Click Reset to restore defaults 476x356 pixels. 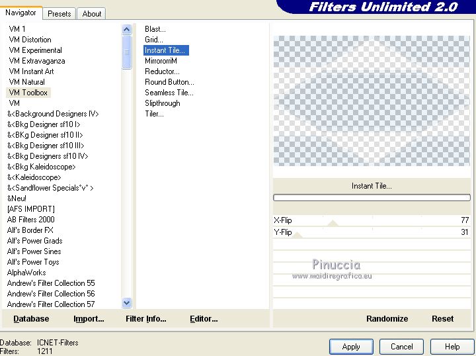pos(442,319)
